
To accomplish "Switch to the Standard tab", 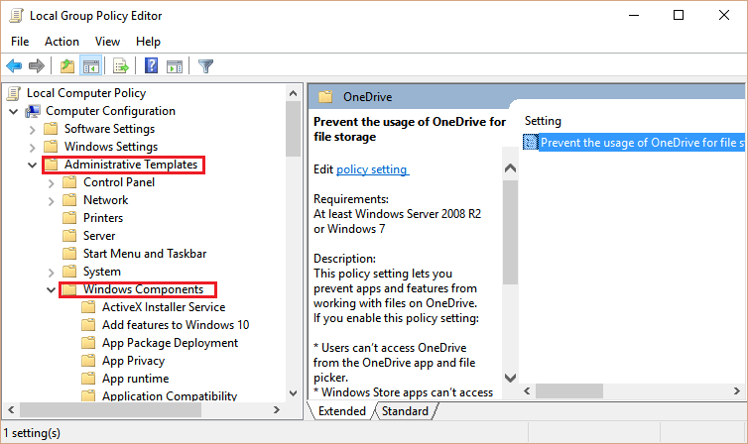I will [x=405, y=411].
